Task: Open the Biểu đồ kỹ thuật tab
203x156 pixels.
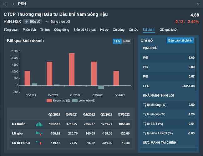Action: 84,30
